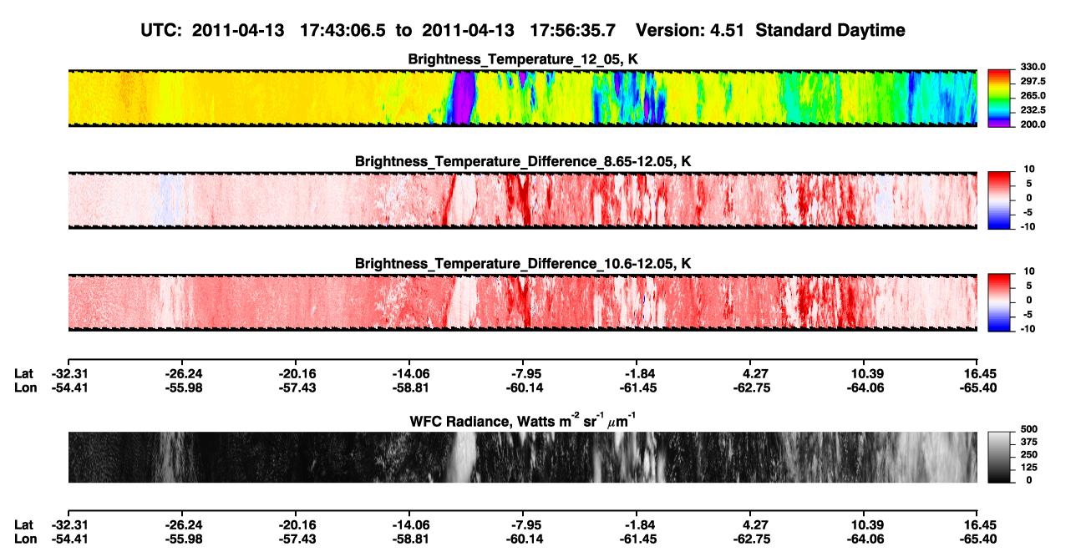Click the title 'Brightness_Temperature_12_05, K'
This screenshot has width=1086, height=557.
click(x=523, y=59)
